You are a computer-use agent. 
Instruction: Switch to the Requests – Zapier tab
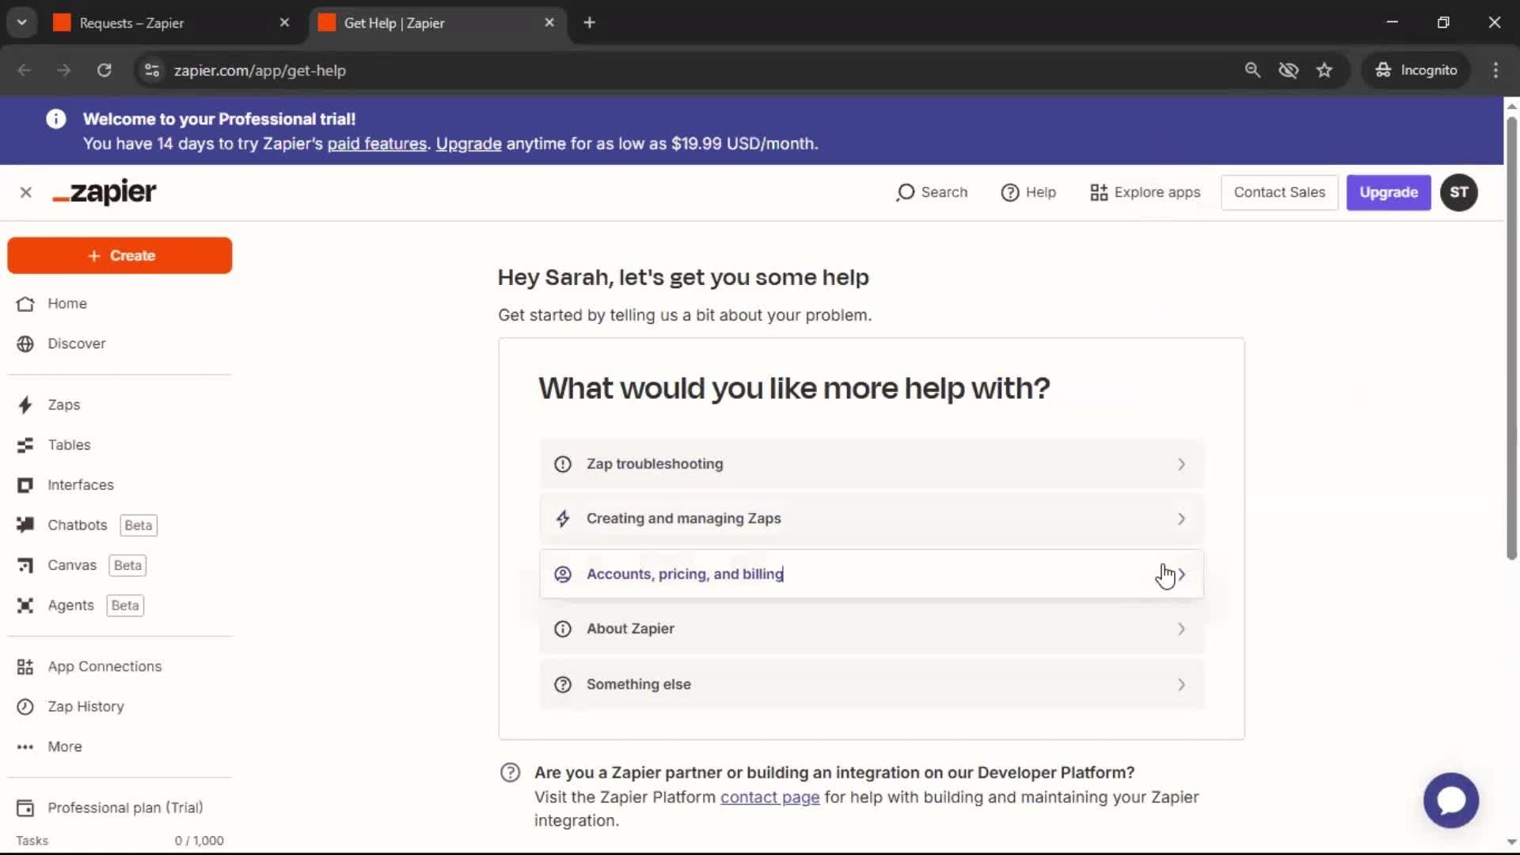click(171, 23)
